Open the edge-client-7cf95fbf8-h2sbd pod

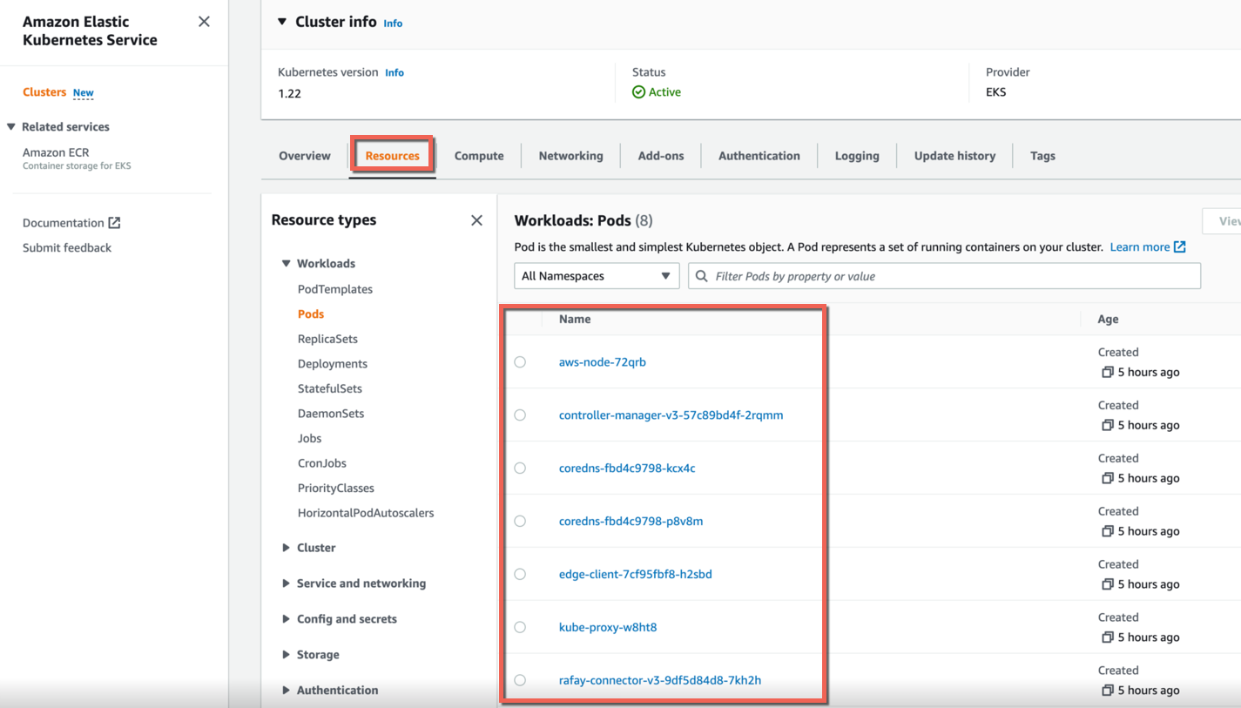(x=636, y=575)
